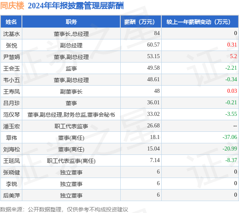Click the salary value 84
This screenshot has height=213, width=239.
tap(157, 33)
